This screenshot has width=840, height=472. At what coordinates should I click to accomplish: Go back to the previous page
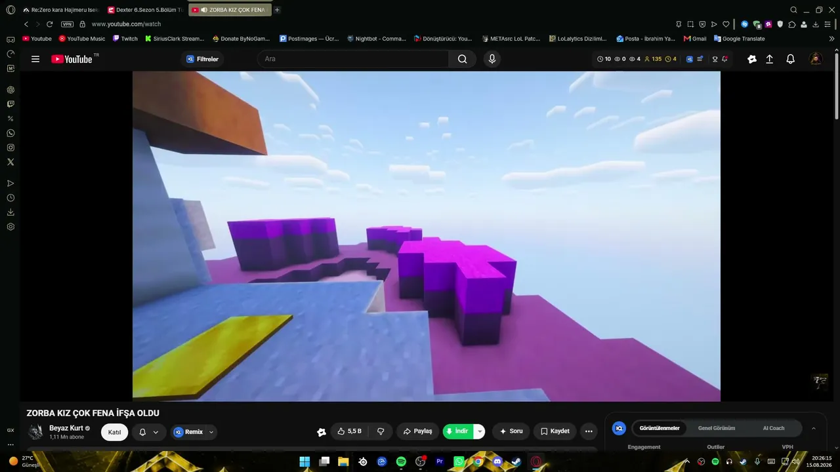(26, 24)
